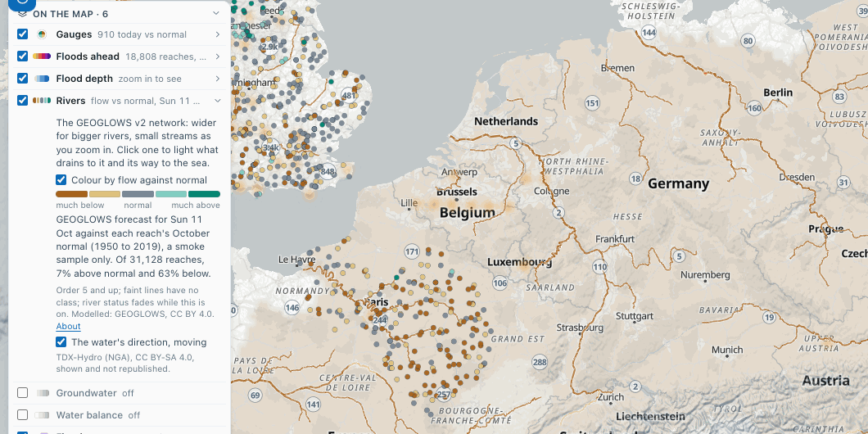This screenshot has height=434, width=868.
Task: Open the 80 cluster marker near West Pomerania
Action: (x=748, y=40)
